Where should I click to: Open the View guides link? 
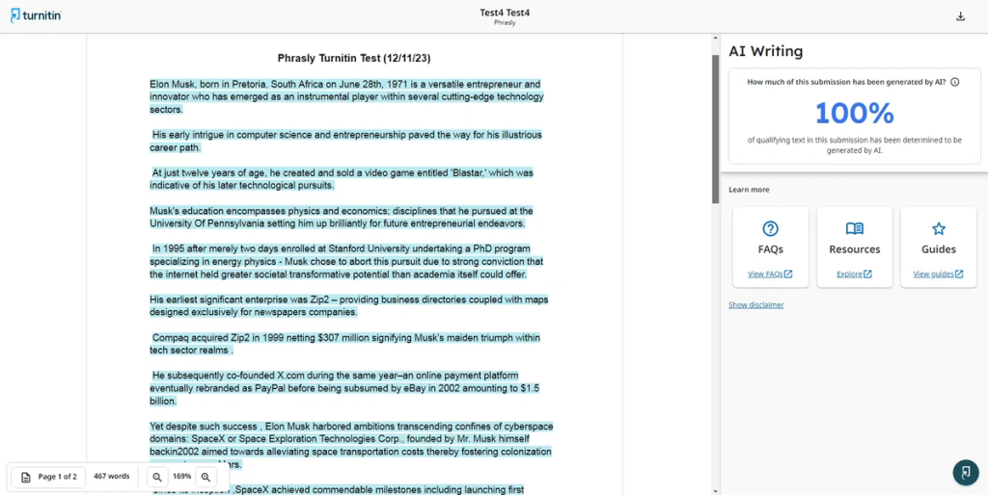point(938,274)
